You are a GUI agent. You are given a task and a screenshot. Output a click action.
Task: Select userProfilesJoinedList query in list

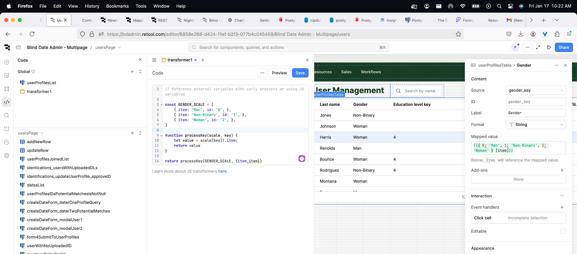pos(48,159)
